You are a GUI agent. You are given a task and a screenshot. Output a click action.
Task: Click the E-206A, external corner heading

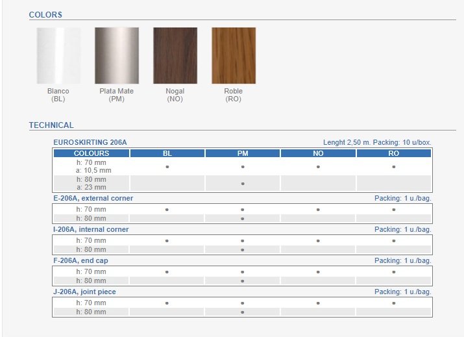click(93, 198)
